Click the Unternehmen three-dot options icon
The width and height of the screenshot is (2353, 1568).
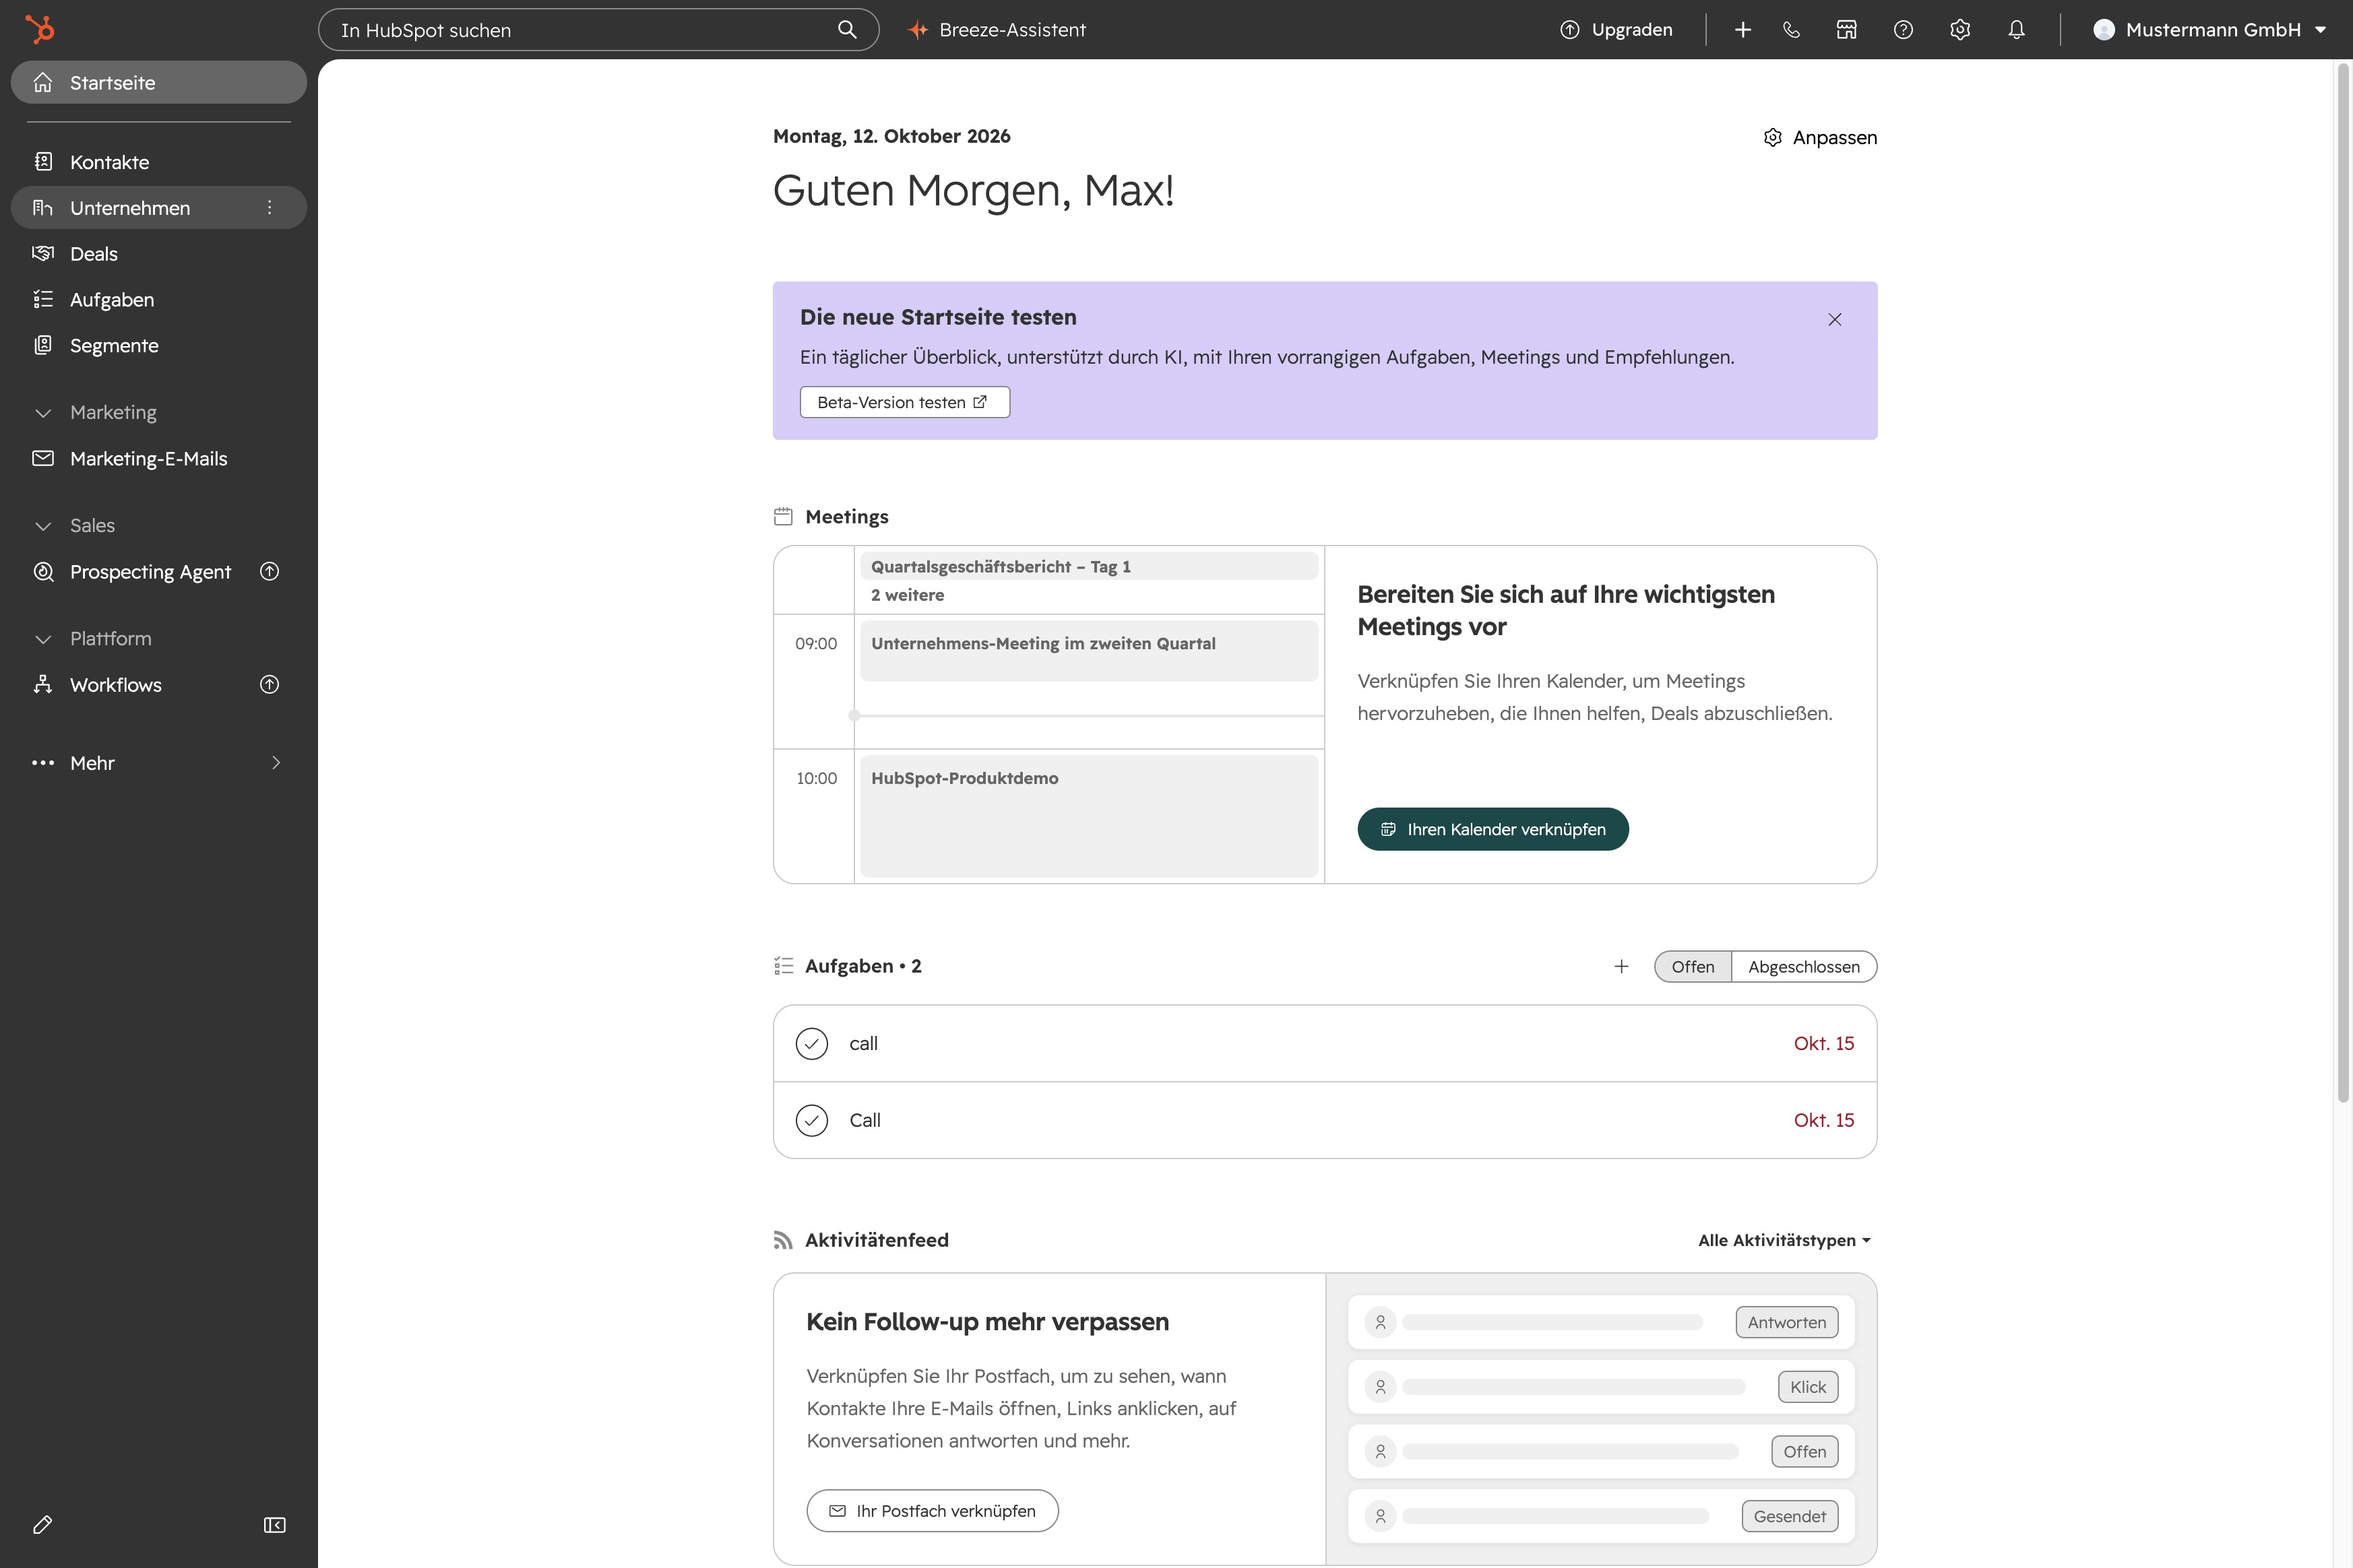(269, 207)
